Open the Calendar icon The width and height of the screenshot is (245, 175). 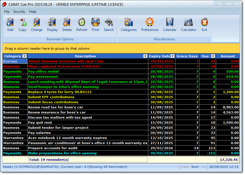pos(170,22)
